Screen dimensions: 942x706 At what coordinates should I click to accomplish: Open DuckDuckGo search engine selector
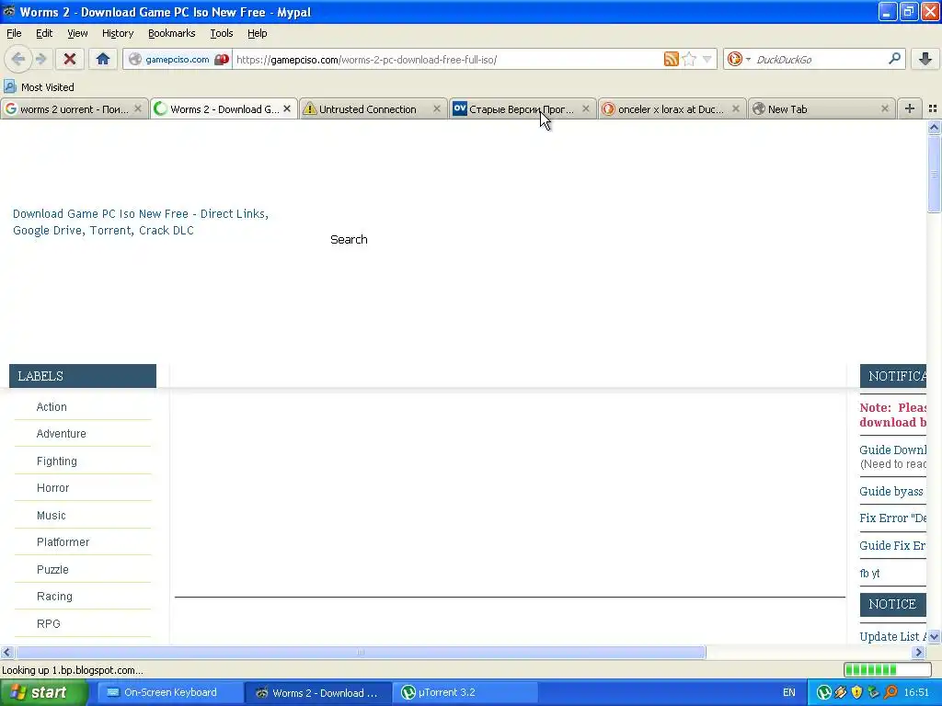click(739, 59)
